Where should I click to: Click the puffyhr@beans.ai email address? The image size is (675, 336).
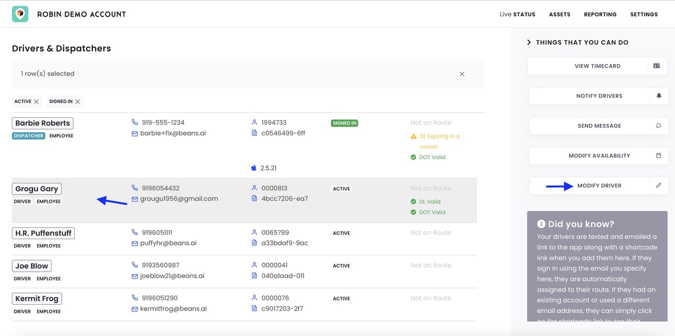(x=168, y=243)
